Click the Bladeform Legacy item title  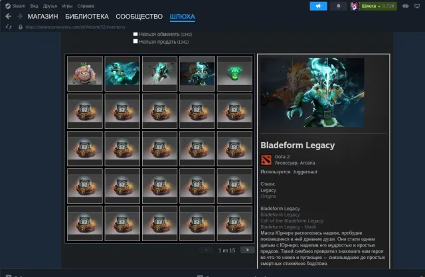click(297, 145)
